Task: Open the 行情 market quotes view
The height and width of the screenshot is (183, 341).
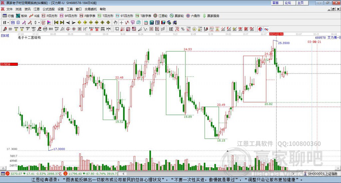Action: click(x=8, y=16)
